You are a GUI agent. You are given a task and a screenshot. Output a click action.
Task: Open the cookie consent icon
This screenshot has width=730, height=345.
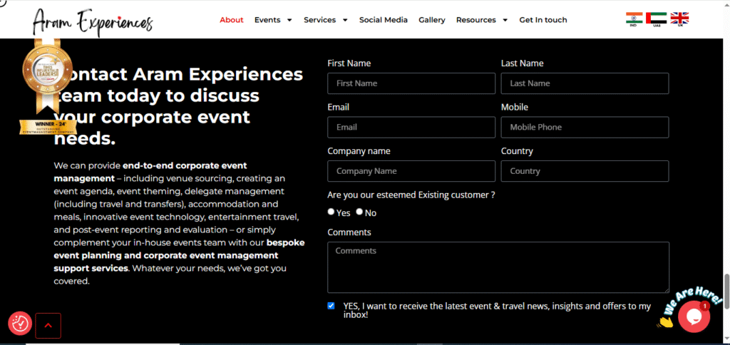pyautogui.click(x=20, y=324)
